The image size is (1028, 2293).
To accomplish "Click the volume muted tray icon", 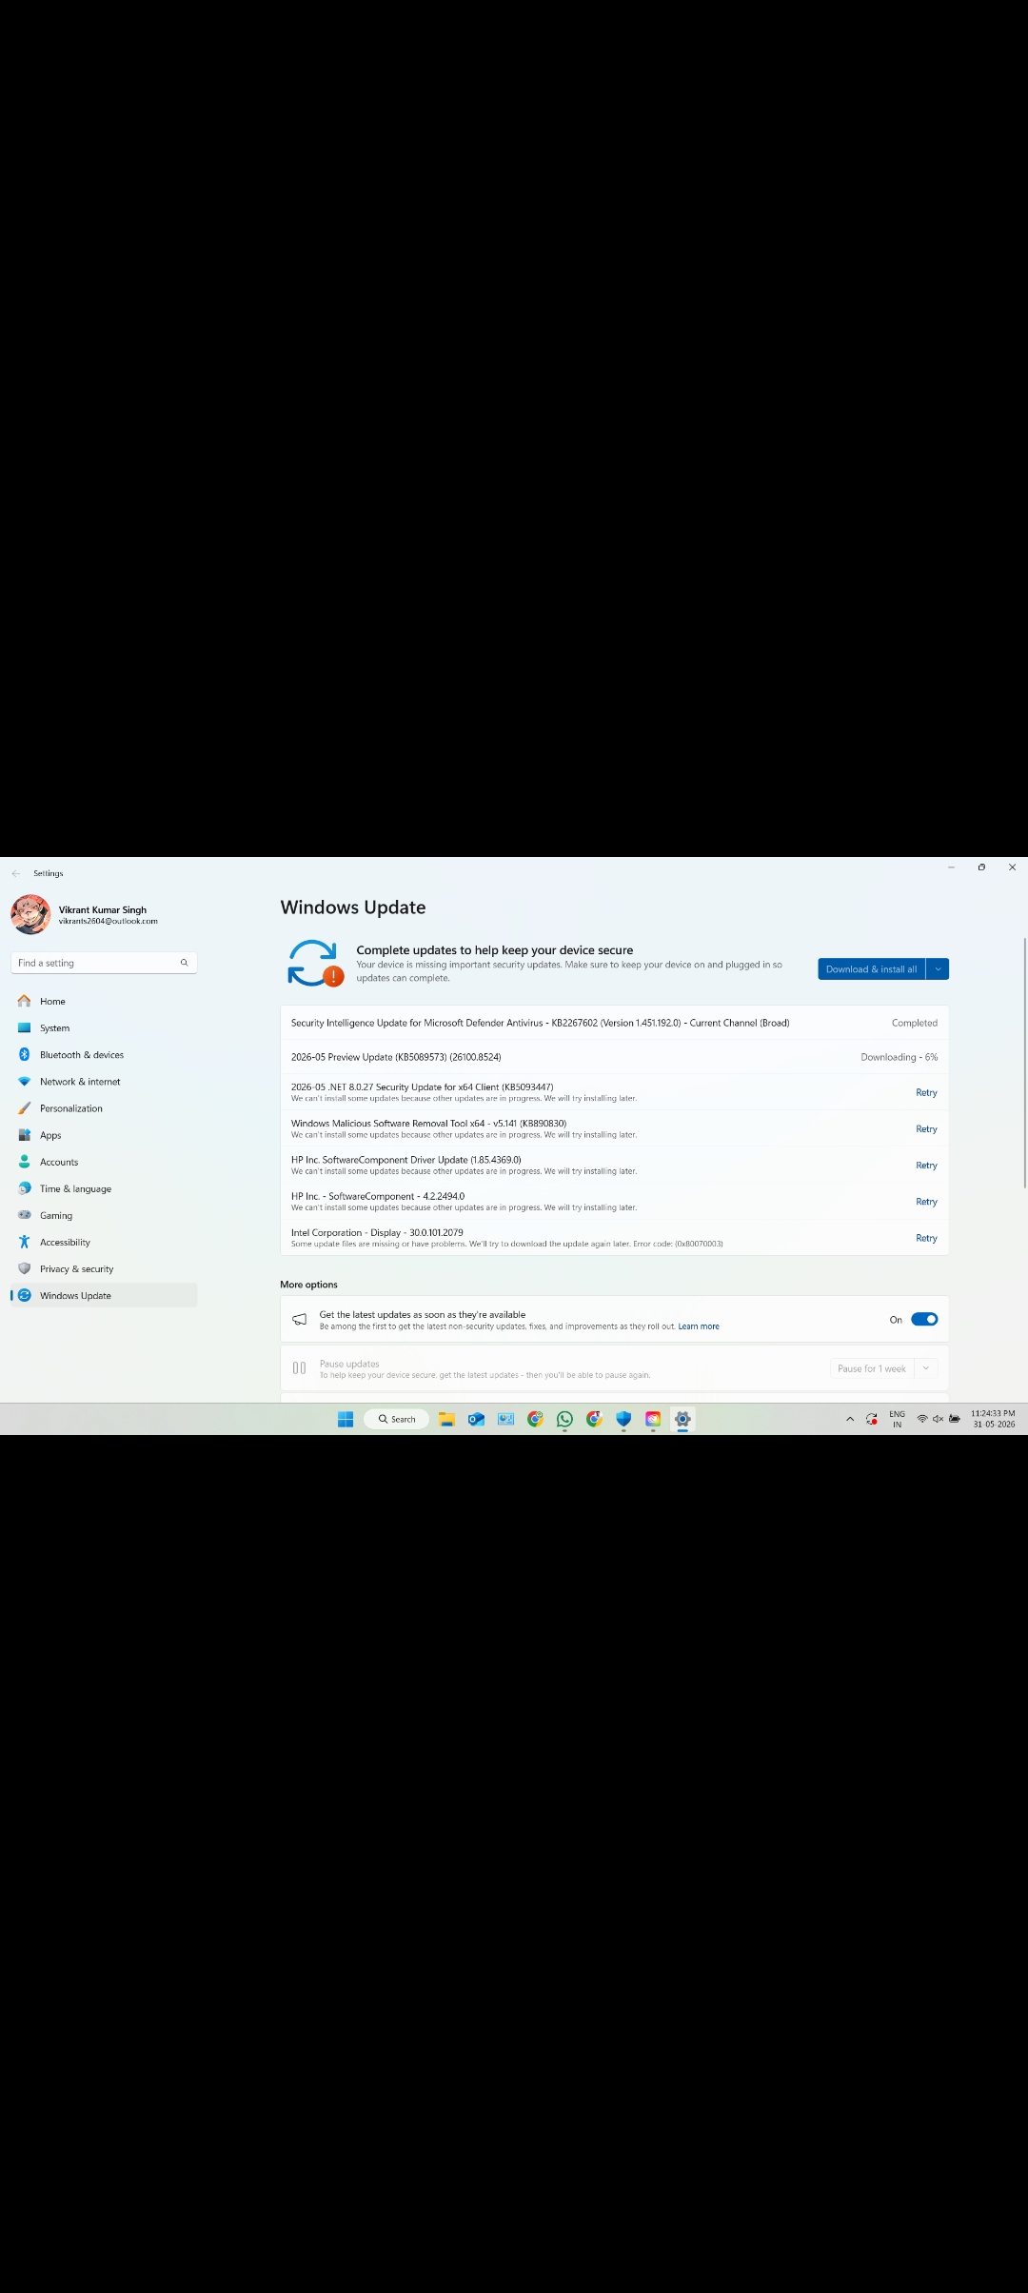I will [x=938, y=1419].
